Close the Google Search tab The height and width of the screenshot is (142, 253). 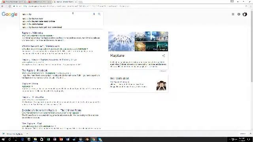(x=76, y=2)
